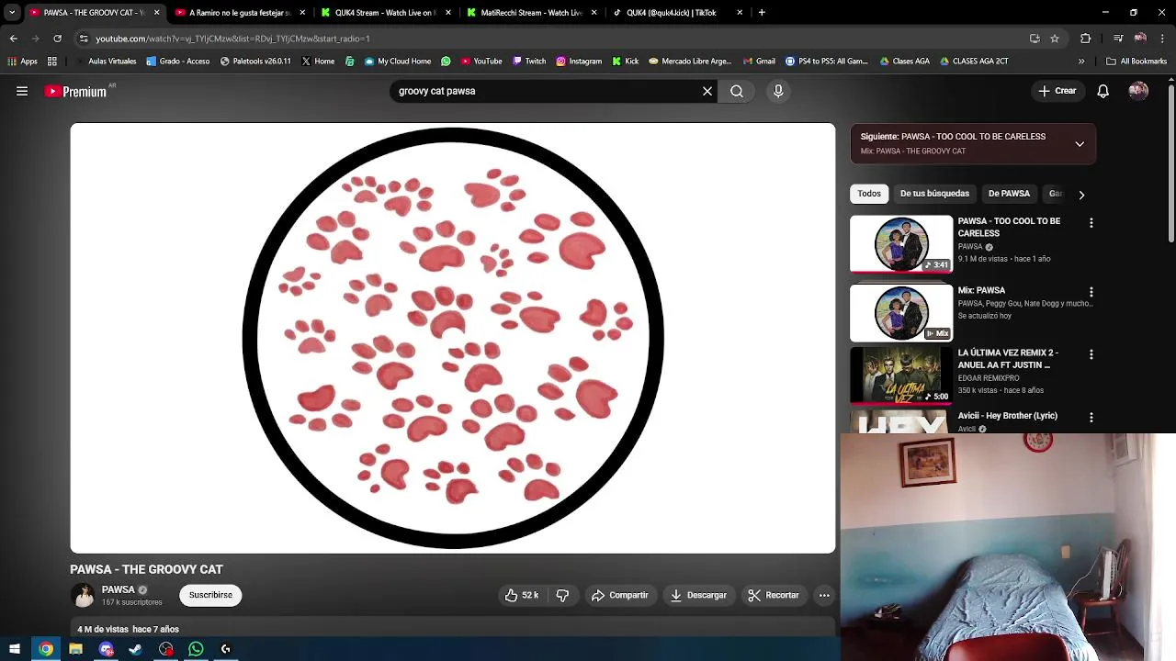1176x661 pixels.
Task: Open Apps shortcut in bookmarks bar
Action: pyautogui.click(x=22, y=62)
